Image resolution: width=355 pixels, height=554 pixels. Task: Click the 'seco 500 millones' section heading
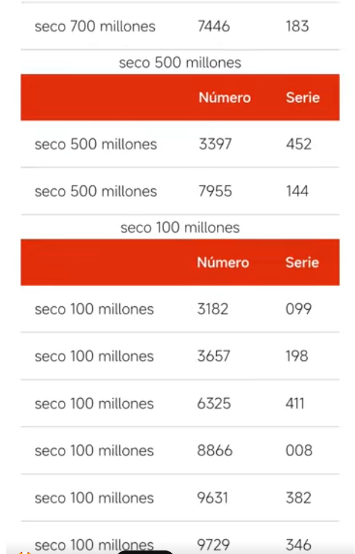[180, 63]
